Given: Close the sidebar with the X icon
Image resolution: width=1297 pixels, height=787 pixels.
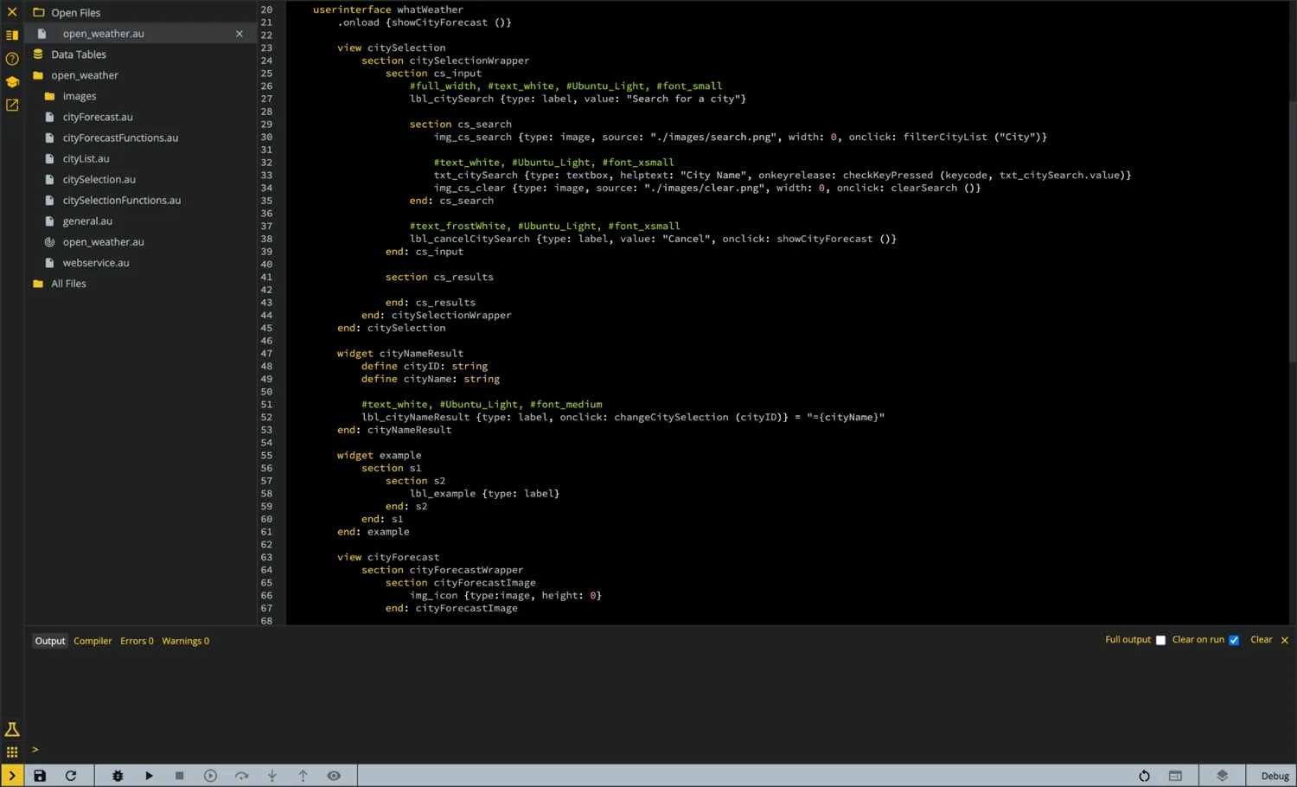Looking at the screenshot, I should pyautogui.click(x=12, y=12).
